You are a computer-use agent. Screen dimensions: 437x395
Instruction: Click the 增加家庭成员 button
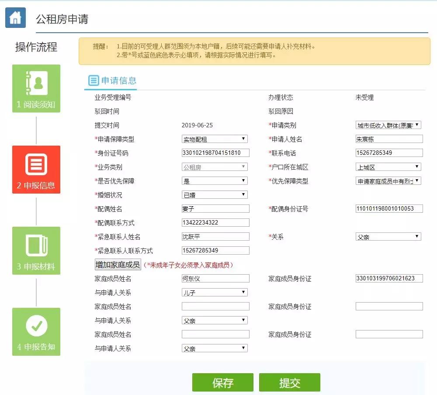coord(118,264)
